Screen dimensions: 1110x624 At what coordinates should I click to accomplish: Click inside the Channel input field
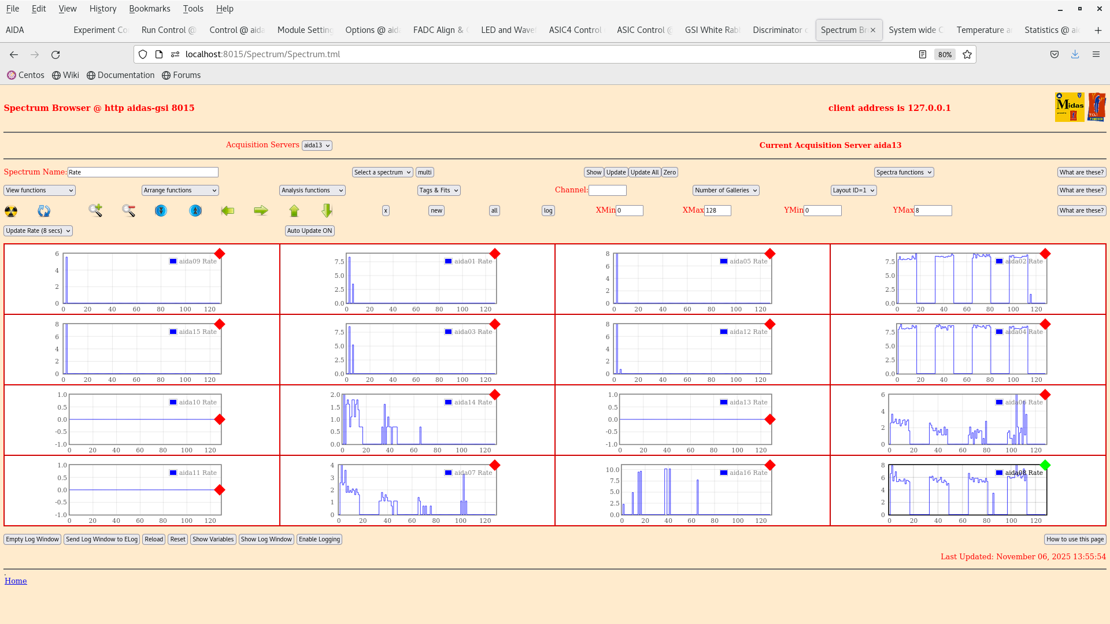click(608, 190)
